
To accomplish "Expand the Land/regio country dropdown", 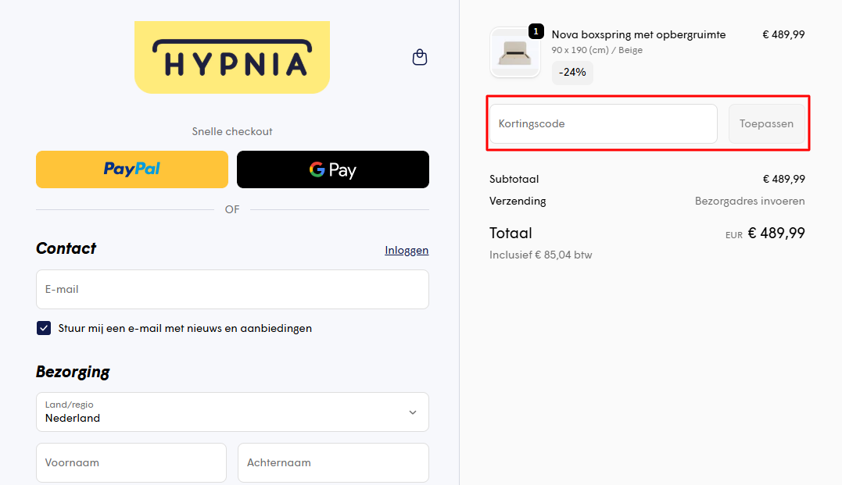I will (231, 412).
